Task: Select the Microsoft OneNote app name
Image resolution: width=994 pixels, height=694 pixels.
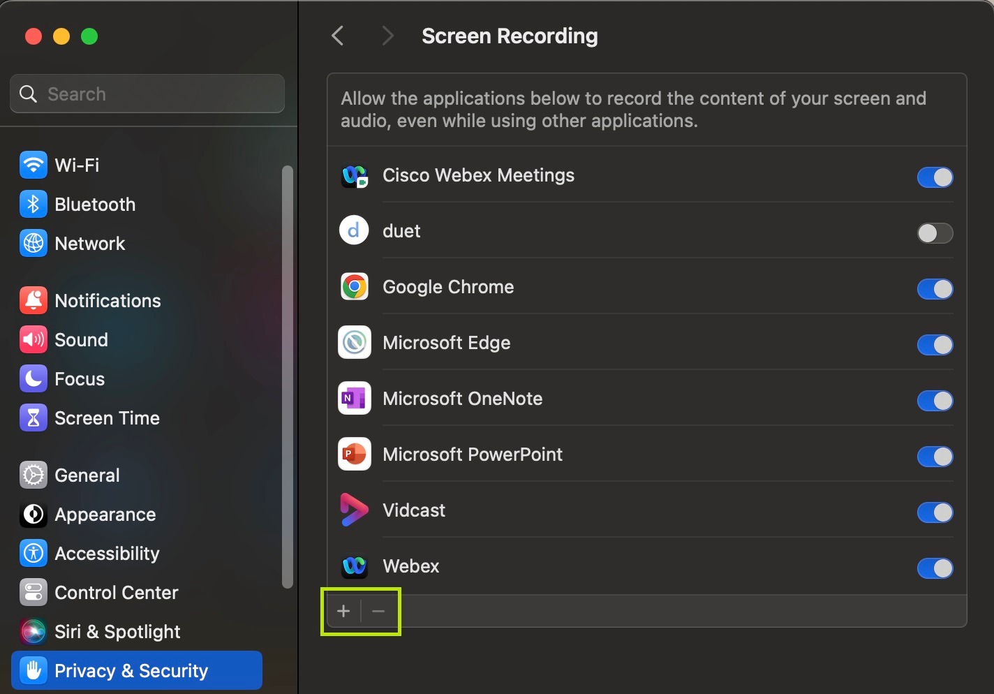Action: click(463, 399)
